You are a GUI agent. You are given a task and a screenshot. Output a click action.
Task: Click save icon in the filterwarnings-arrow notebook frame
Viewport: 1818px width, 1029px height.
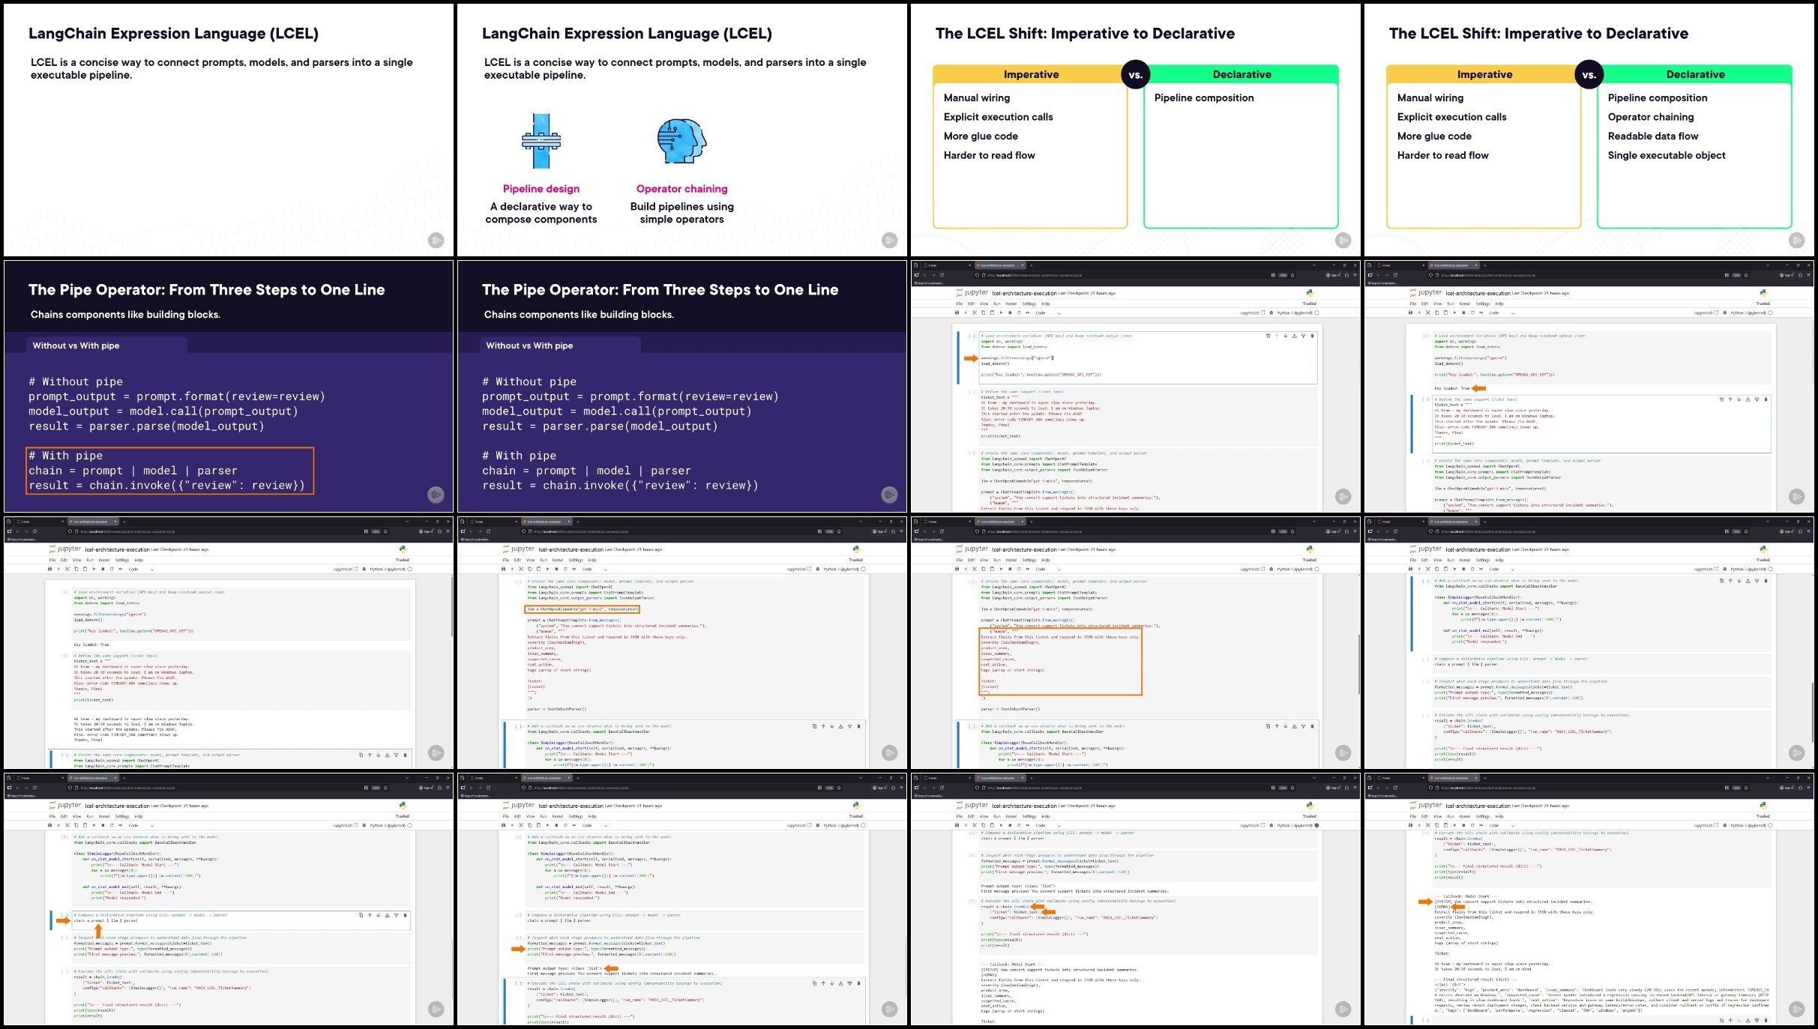pyautogui.click(x=957, y=313)
